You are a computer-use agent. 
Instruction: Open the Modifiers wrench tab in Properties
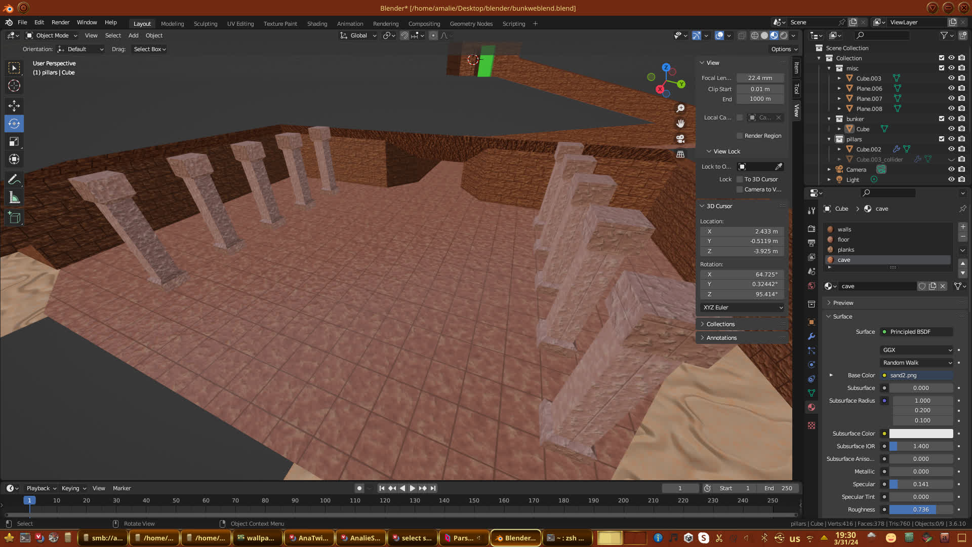[x=812, y=336]
